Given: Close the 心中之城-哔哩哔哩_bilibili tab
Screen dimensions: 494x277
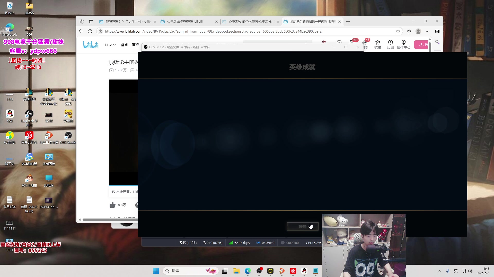Looking at the screenshot, I should point(216,22).
